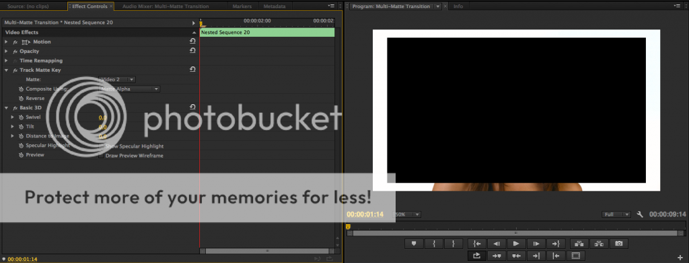Go to the next marker

point(497,256)
